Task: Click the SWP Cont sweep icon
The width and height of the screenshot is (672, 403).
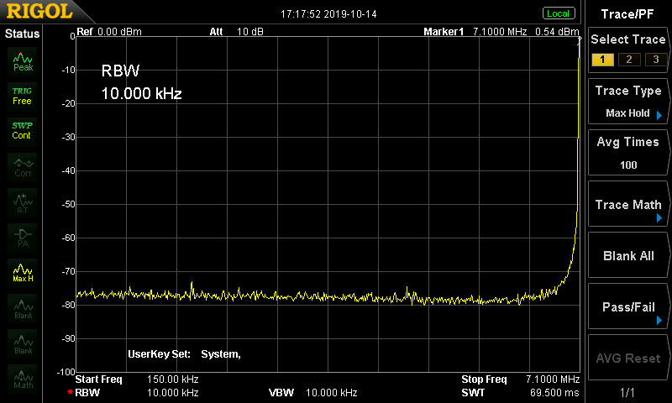Action: tap(23, 130)
